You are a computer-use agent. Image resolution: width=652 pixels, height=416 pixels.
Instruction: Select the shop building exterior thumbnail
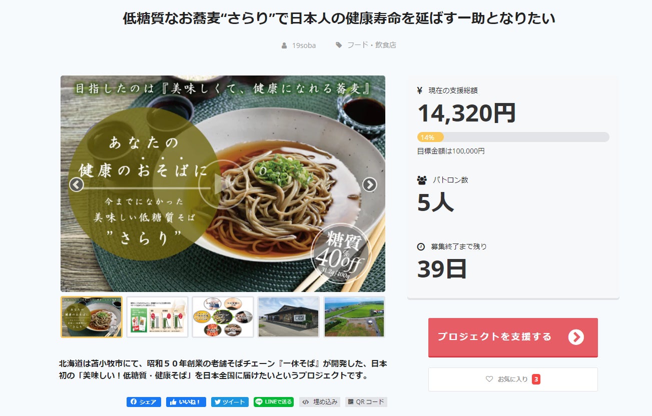coord(288,317)
